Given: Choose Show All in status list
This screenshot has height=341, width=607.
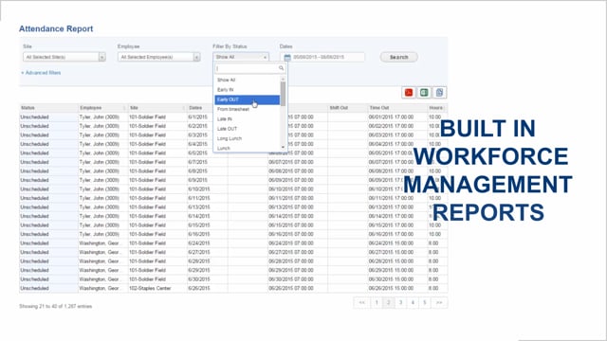Looking at the screenshot, I should click(247, 80).
